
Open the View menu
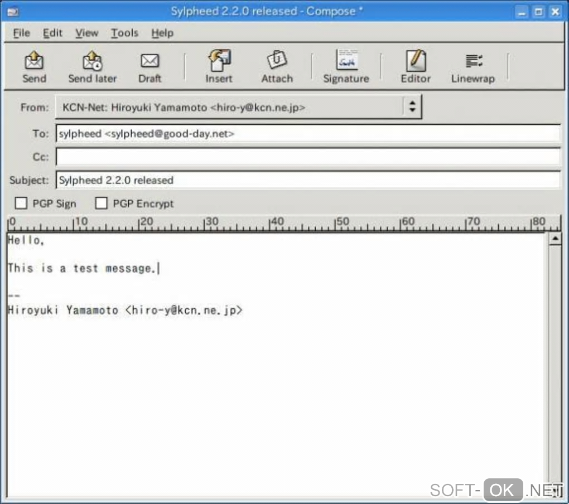(x=86, y=33)
